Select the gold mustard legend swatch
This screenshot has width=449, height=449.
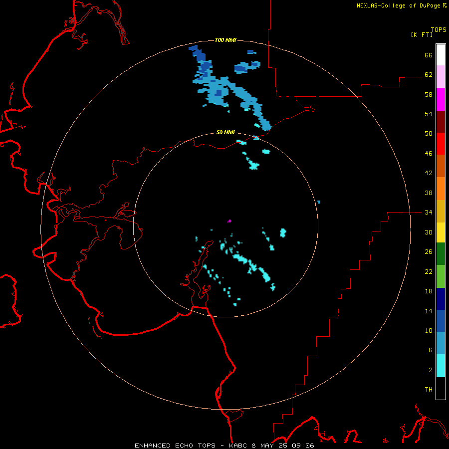441,211
